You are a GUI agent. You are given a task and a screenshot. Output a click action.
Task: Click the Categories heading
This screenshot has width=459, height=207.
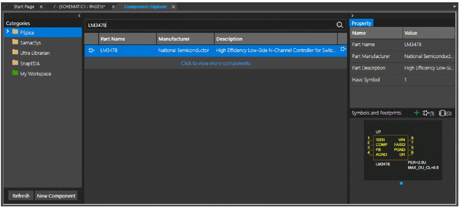click(18, 23)
